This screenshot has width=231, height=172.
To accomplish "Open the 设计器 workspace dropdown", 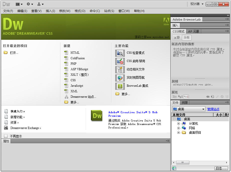I will click(x=197, y=4).
